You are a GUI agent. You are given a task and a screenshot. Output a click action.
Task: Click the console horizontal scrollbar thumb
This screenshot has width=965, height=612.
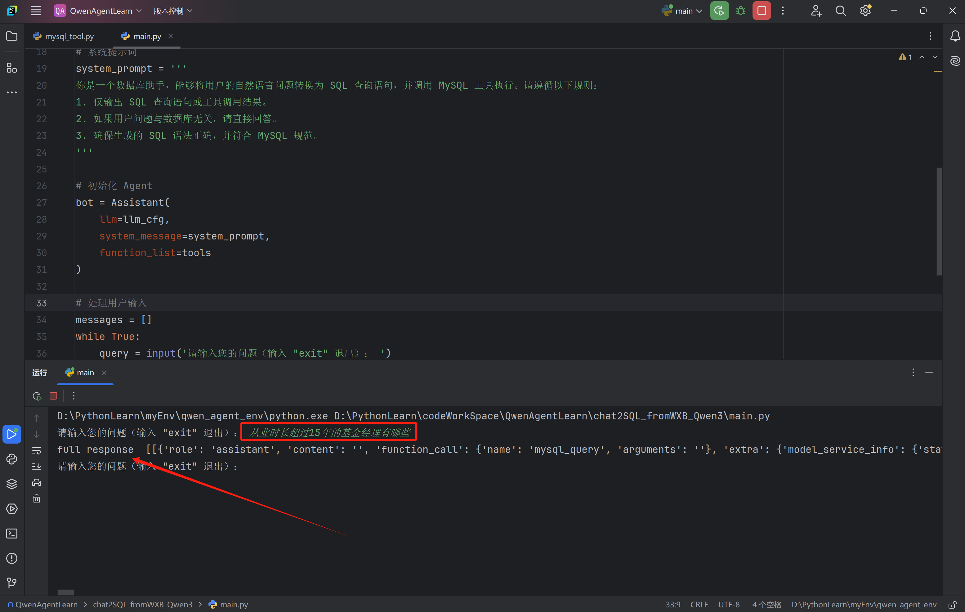(x=65, y=592)
